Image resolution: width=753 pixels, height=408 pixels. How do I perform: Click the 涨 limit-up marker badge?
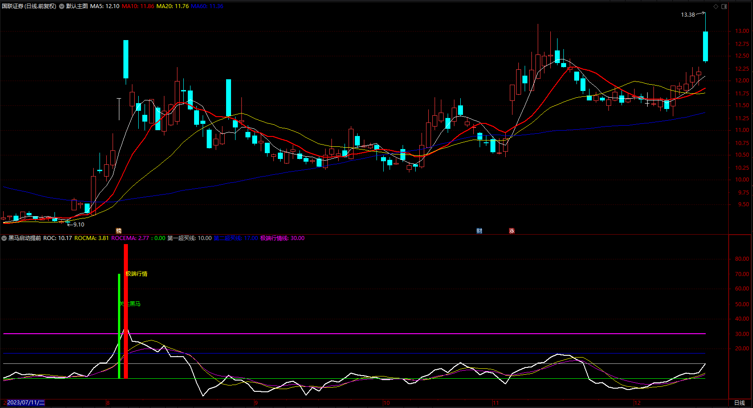coord(512,231)
